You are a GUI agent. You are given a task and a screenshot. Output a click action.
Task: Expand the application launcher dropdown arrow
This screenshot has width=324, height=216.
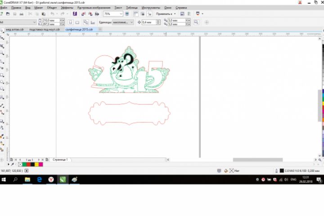point(202,14)
